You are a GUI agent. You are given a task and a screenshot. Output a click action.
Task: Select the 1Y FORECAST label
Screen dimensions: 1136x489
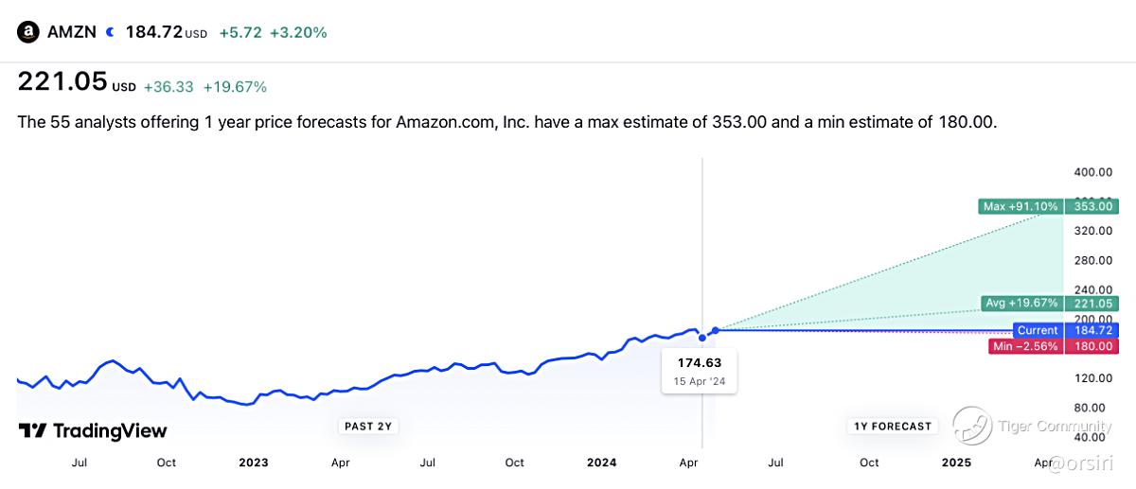893,427
